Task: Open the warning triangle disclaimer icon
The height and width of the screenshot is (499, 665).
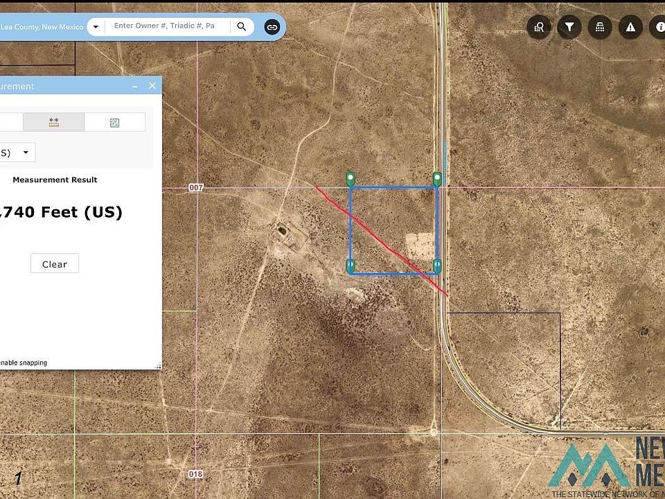Action: pos(630,27)
